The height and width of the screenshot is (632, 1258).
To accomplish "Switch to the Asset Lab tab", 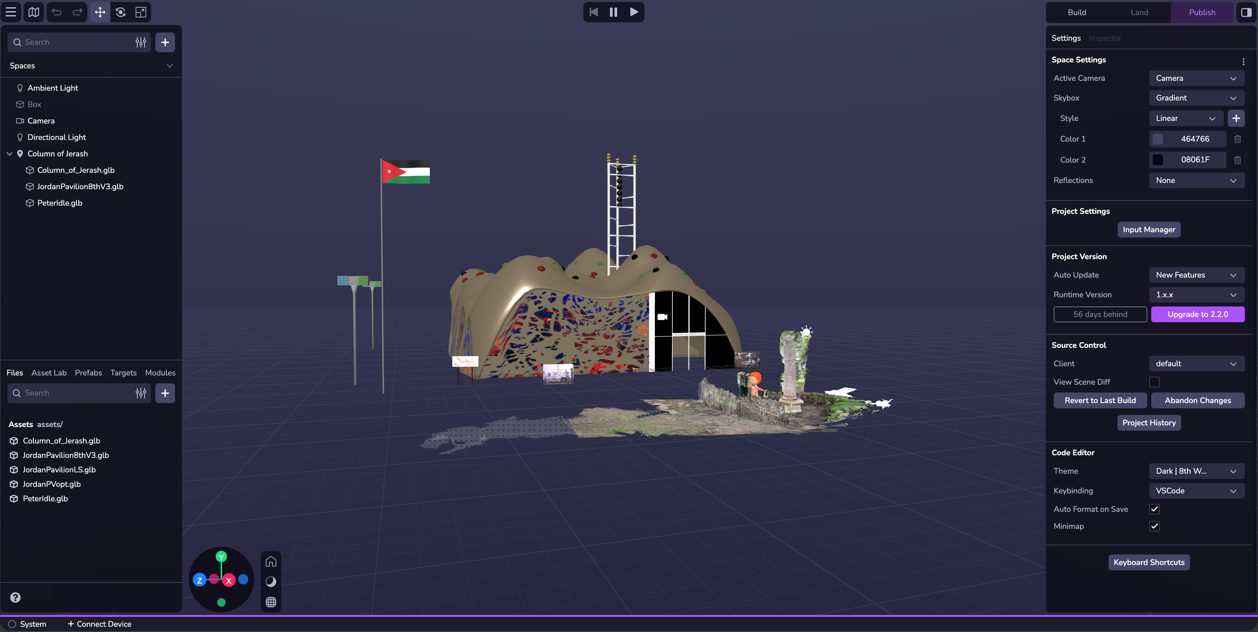I will [49, 372].
